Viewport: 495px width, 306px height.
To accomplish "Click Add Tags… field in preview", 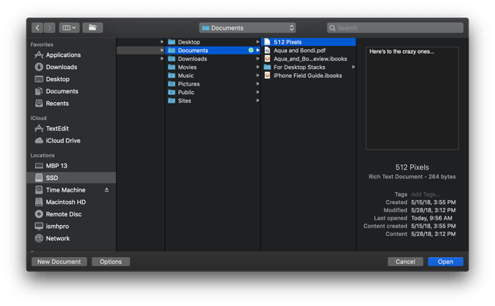I will (426, 195).
